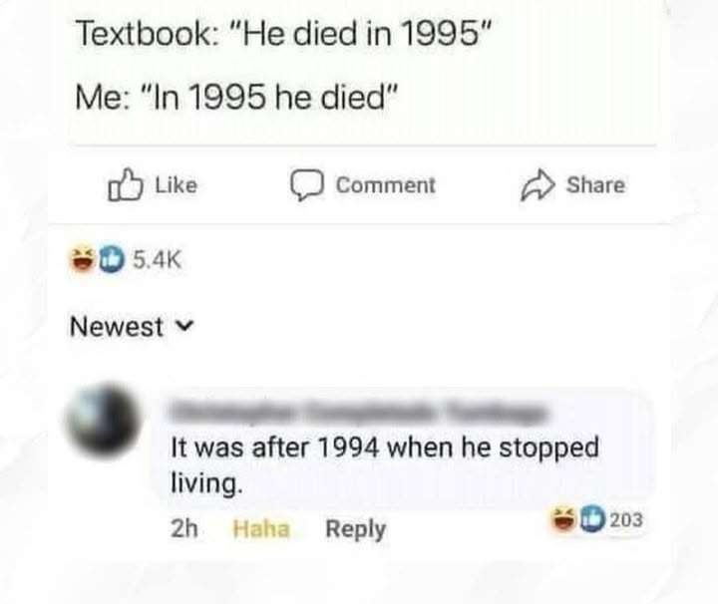Click the post's laughing reaction emoji
The image size is (718, 604).
83,259
